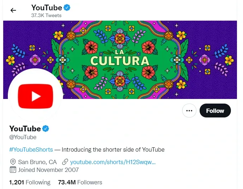The height and width of the screenshot is (189, 243).
Task: Click the chain link icon
Action: (x=65, y=161)
